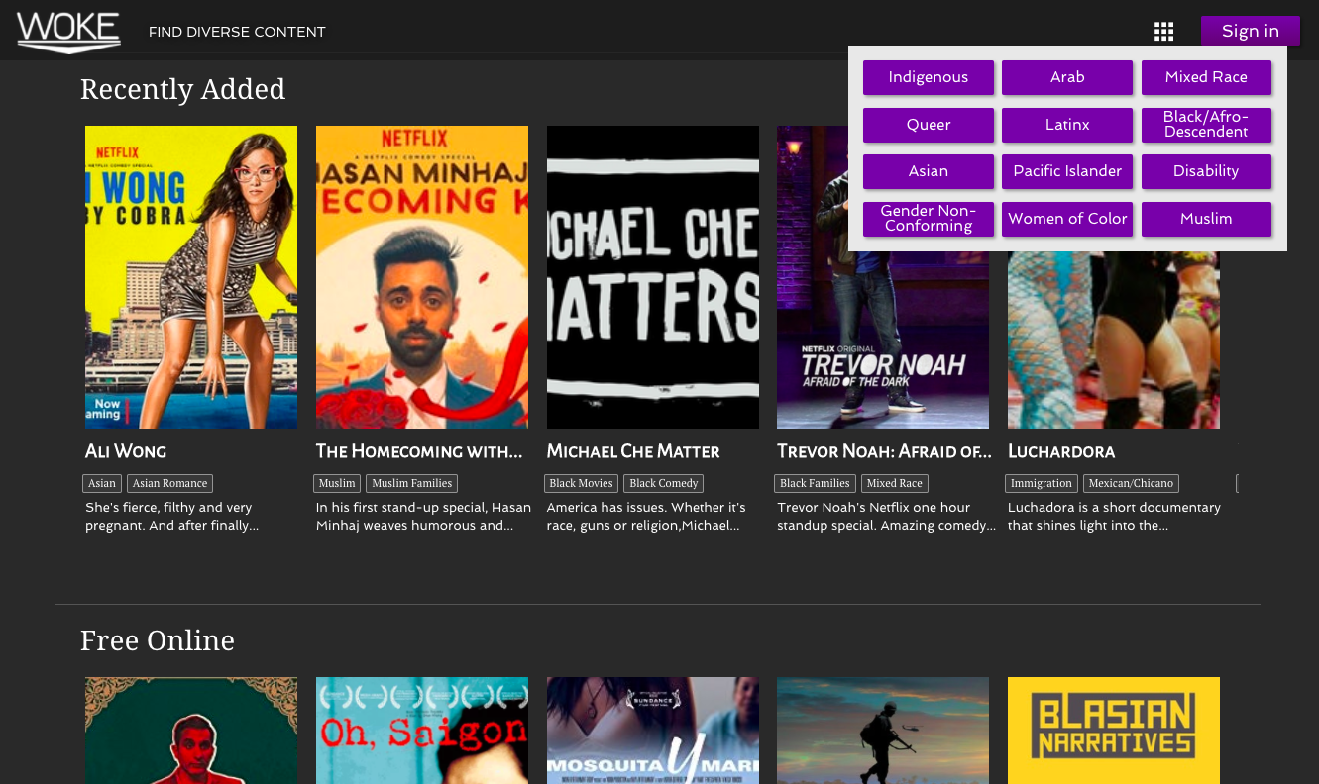Open the soldier silhouette sunset poster

tap(883, 731)
